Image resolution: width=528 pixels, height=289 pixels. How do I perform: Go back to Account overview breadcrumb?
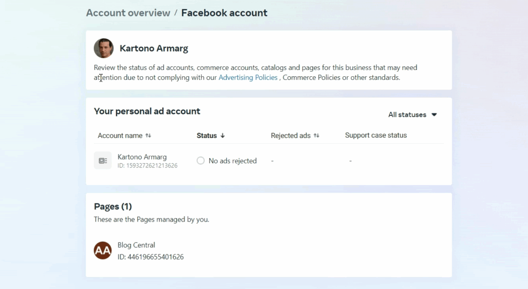pyautogui.click(x=128, y=13)
